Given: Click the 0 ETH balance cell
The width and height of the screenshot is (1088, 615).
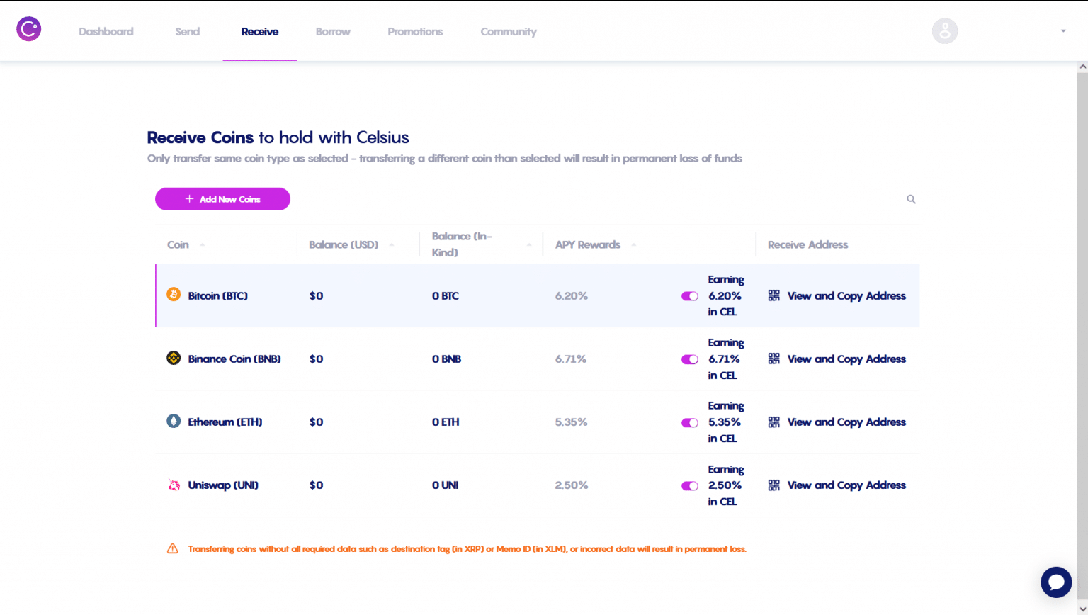Looking at the screenshot, I should 446,422.
